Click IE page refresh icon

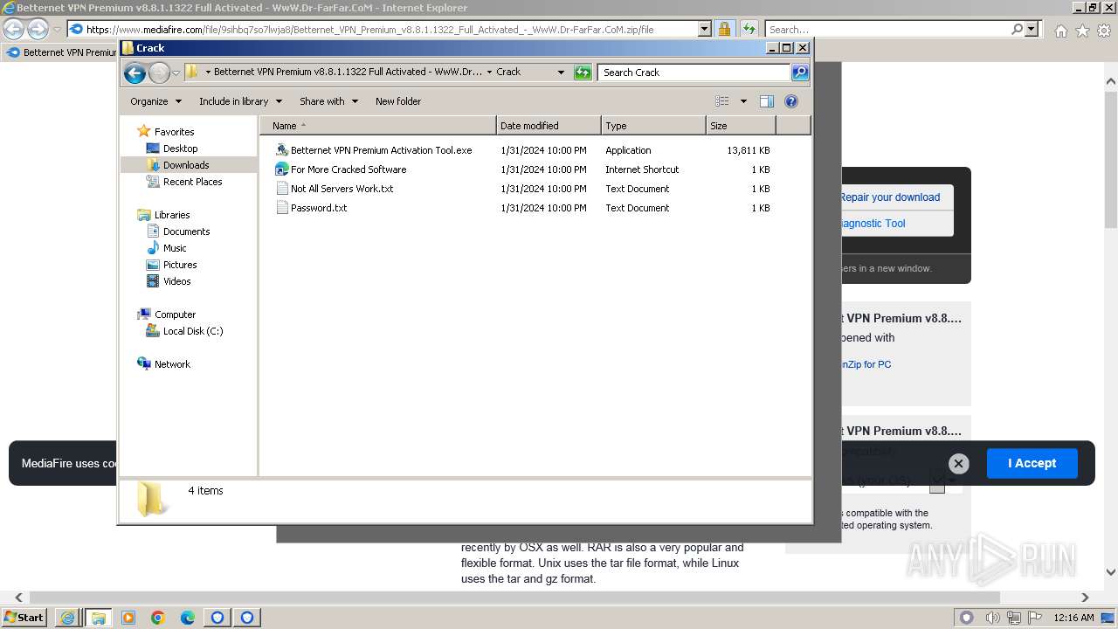[x=749, y=29]
